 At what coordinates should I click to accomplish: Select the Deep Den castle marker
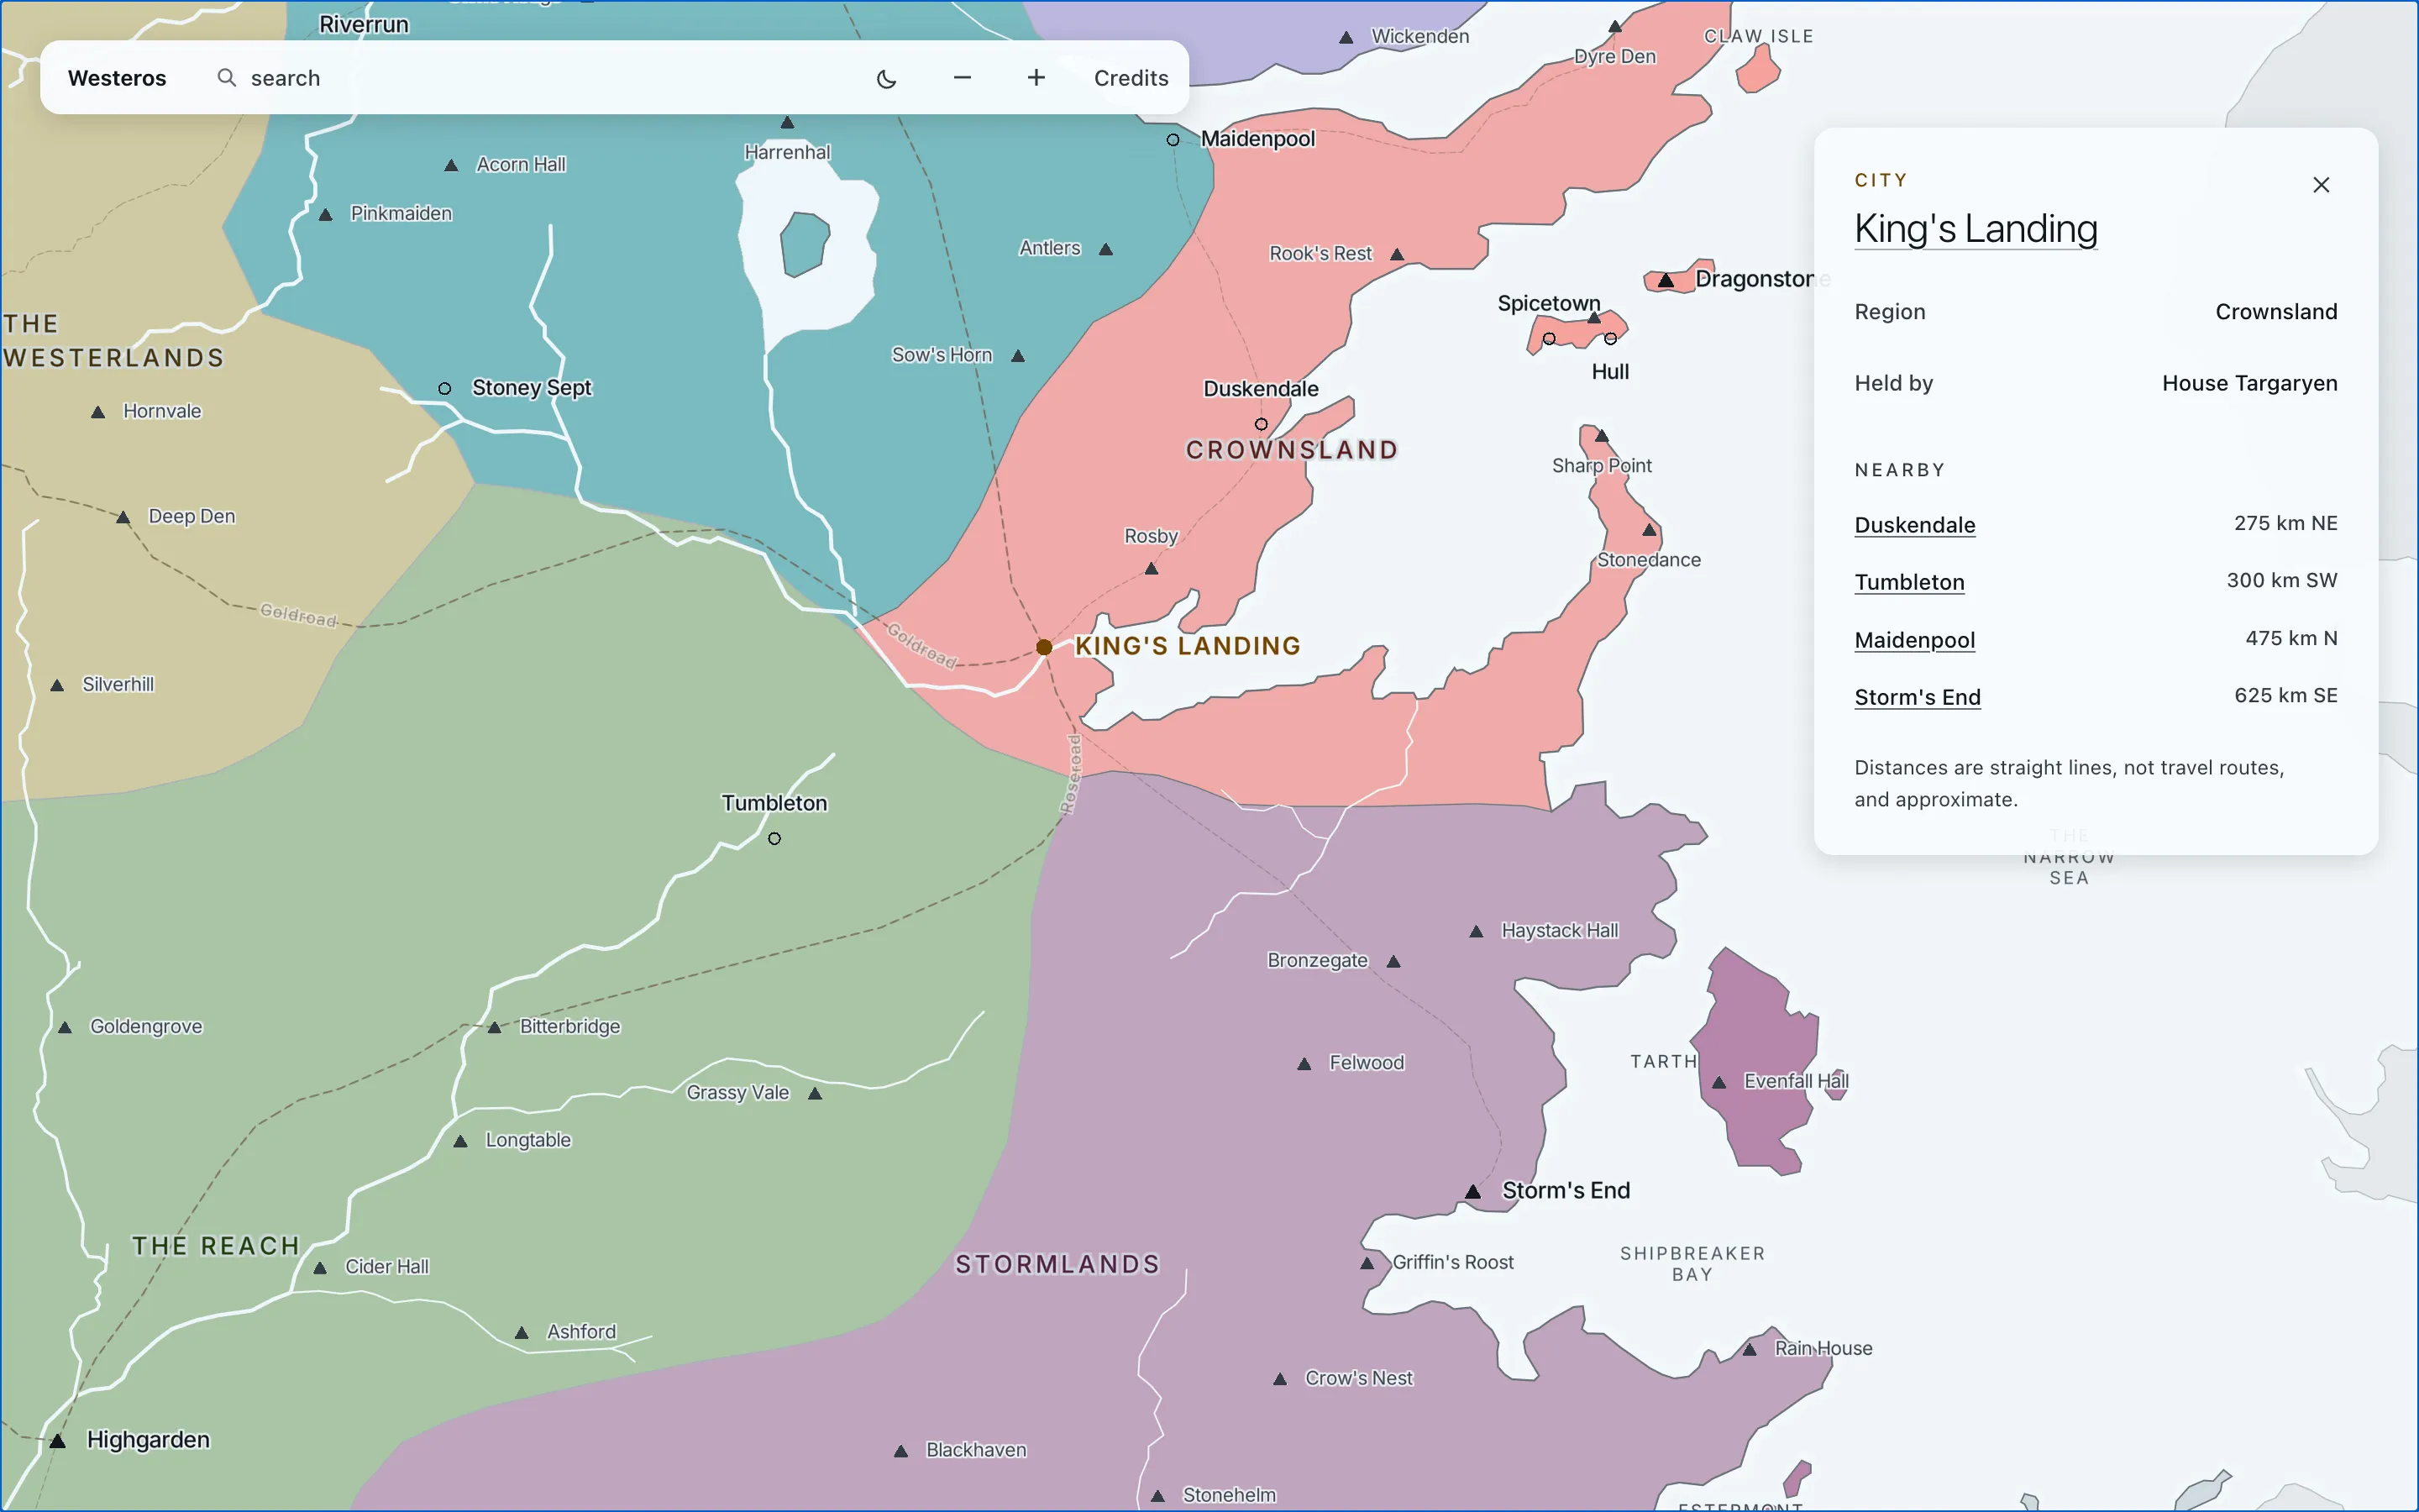coord(123,517)
